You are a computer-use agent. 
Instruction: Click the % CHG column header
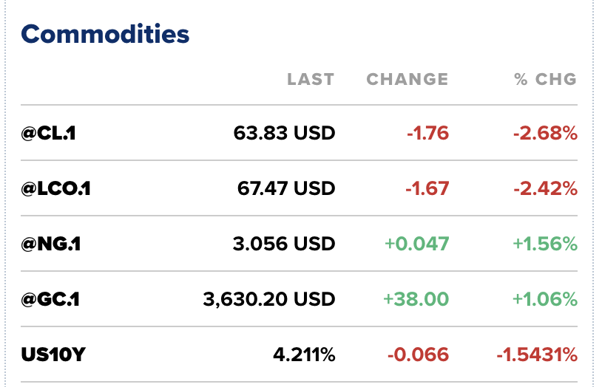click(x=545, y=79)
